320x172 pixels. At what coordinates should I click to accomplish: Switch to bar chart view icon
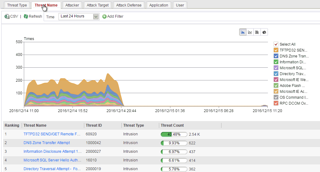click(x=257, y=32)
